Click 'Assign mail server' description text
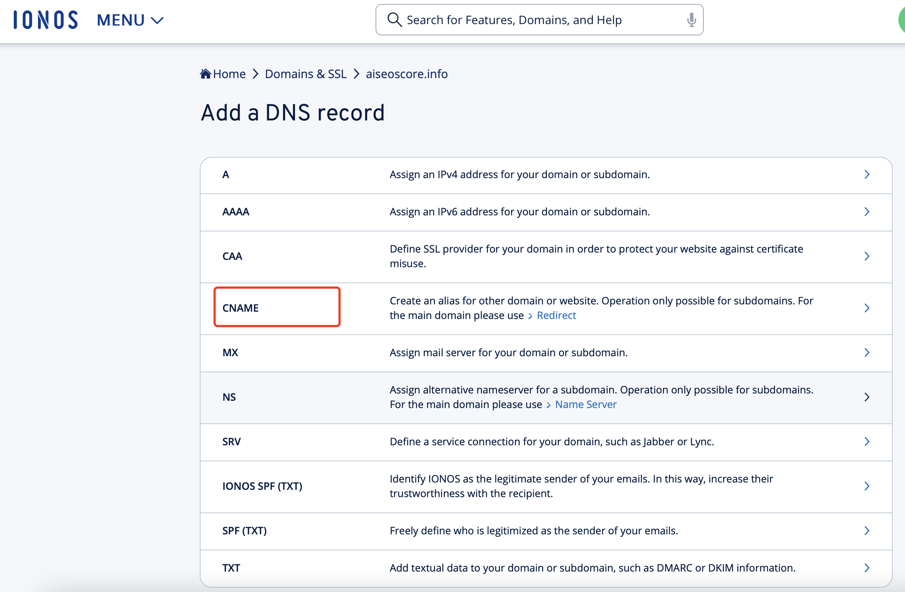 (x=508, y=353)
